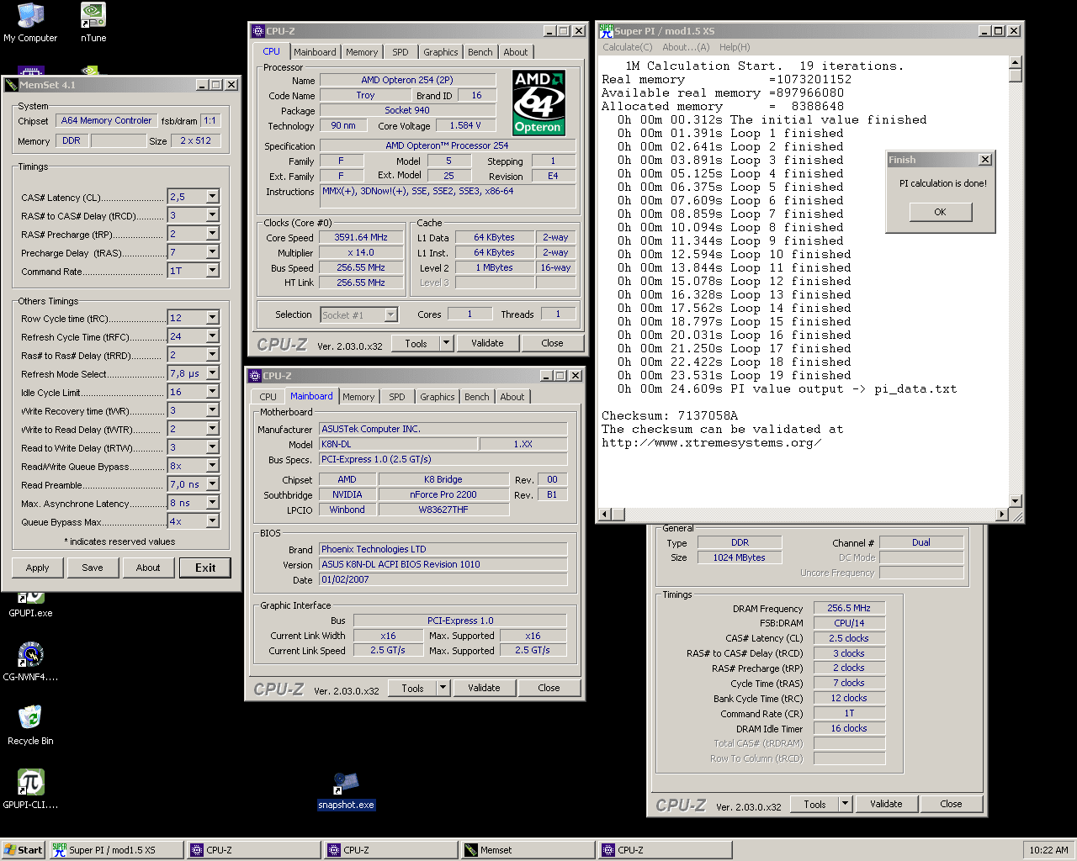Open the RAS# Precharge (tRP) dropdown in MemSet
The width and height of the screenshot is (1077, 861).
pos(212,234)
